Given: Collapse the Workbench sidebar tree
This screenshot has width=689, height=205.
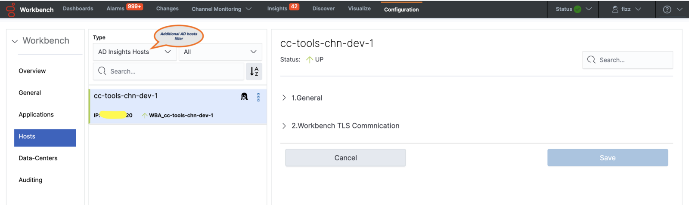Looking at the screenshot, I should [15, 41].
